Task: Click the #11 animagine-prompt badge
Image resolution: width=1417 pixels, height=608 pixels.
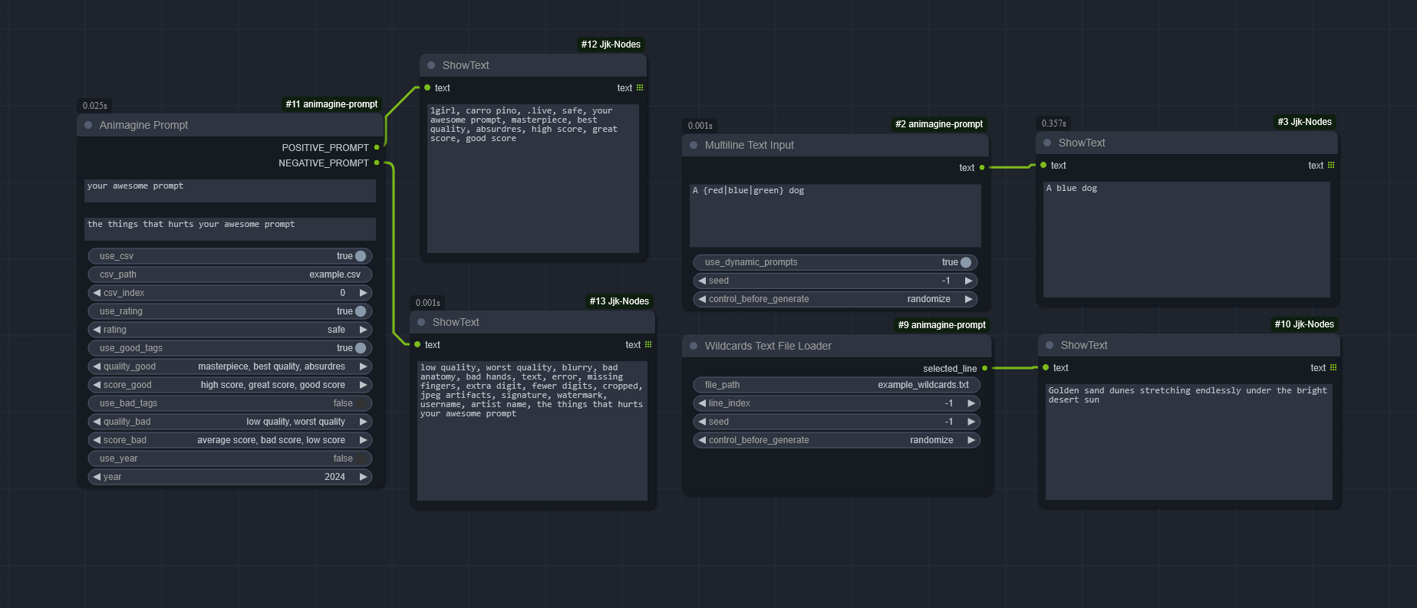Action: (x=331, y=104)
